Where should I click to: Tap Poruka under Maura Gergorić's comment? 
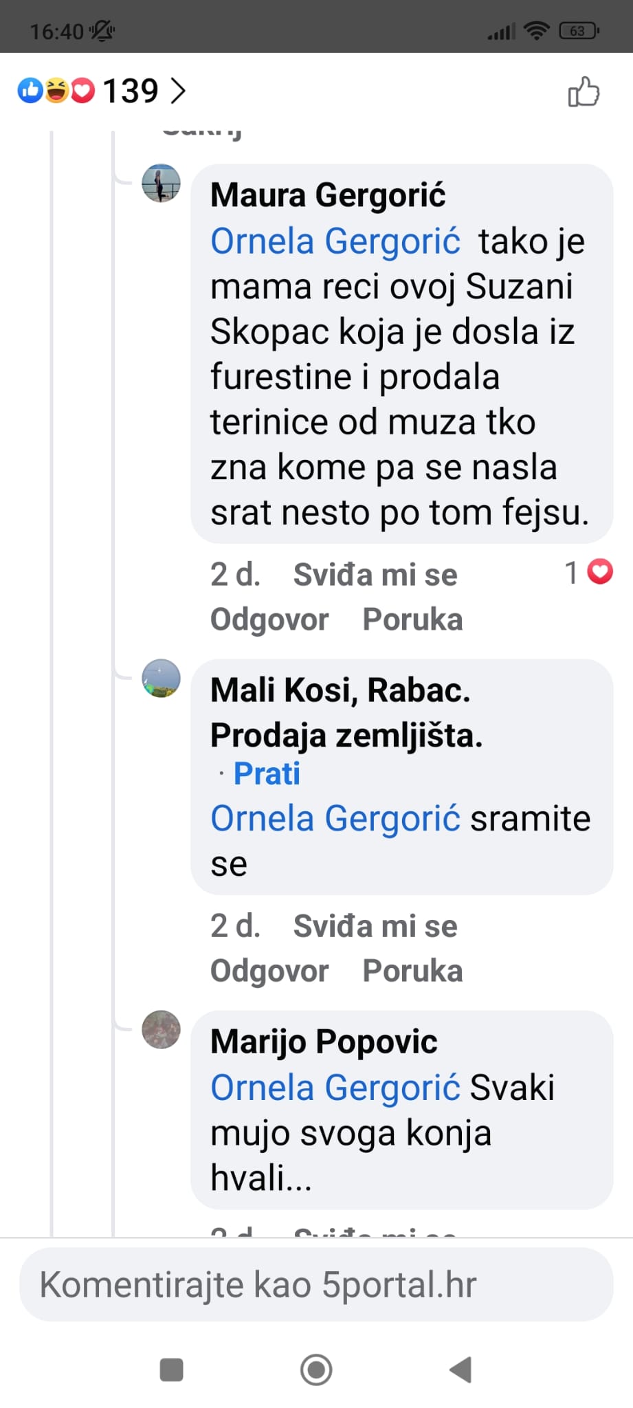pyautogui.click(x=412, y=619)
